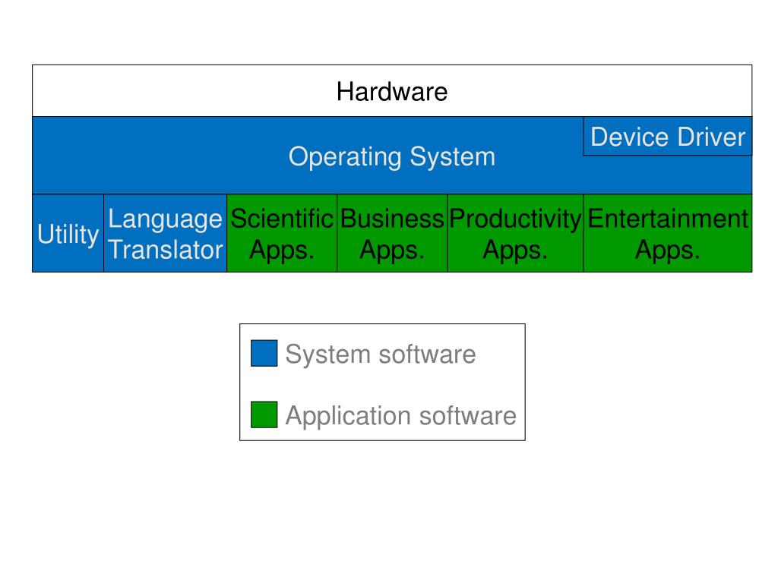
Task: Select the Utility block
Action: pyautogui.click(x=68, y=233)
